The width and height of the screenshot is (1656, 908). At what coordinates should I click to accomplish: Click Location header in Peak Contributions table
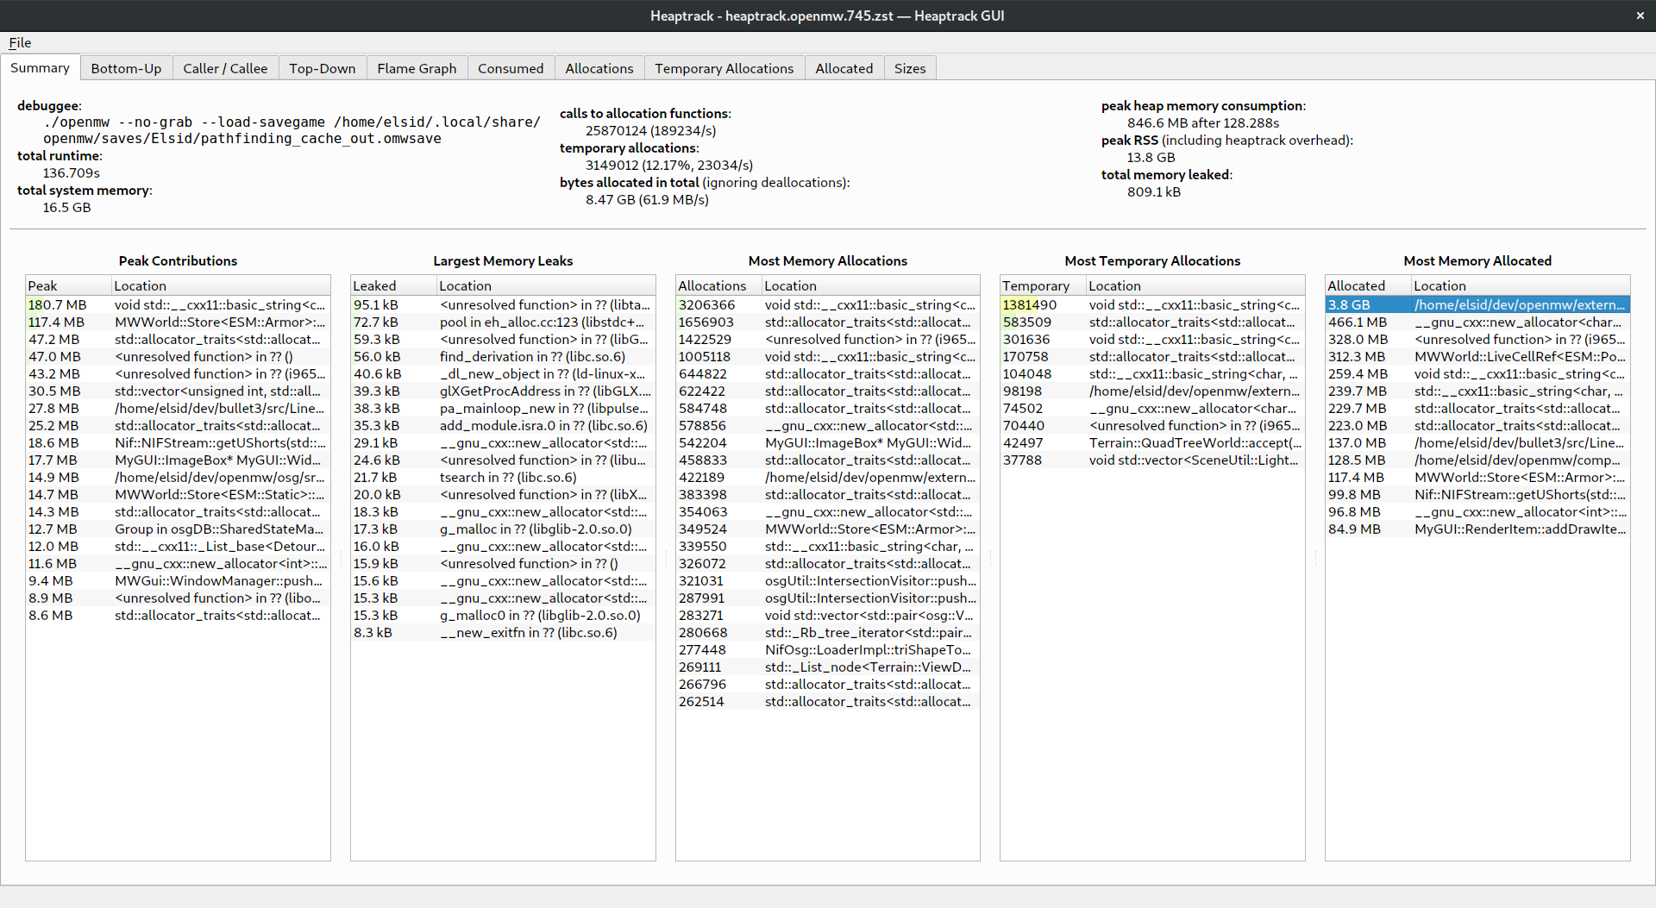click(221, 285)
